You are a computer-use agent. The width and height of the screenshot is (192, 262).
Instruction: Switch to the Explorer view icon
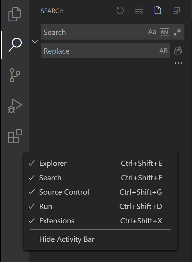[x=14, y=14]
